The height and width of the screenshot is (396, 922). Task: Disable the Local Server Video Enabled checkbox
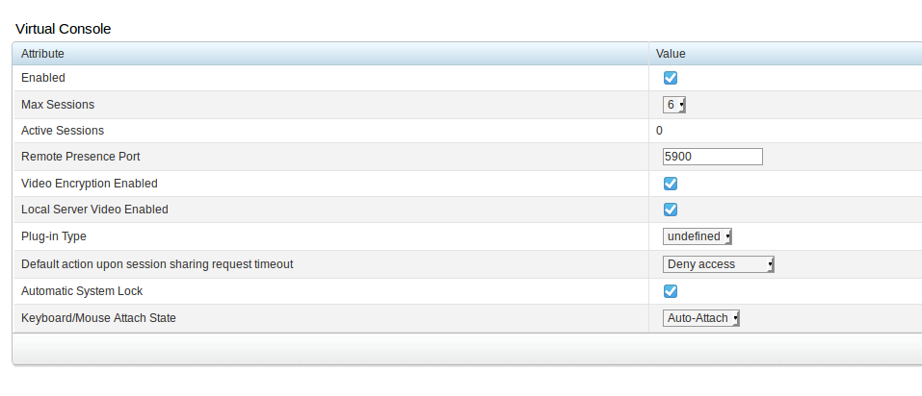(671, 210)
